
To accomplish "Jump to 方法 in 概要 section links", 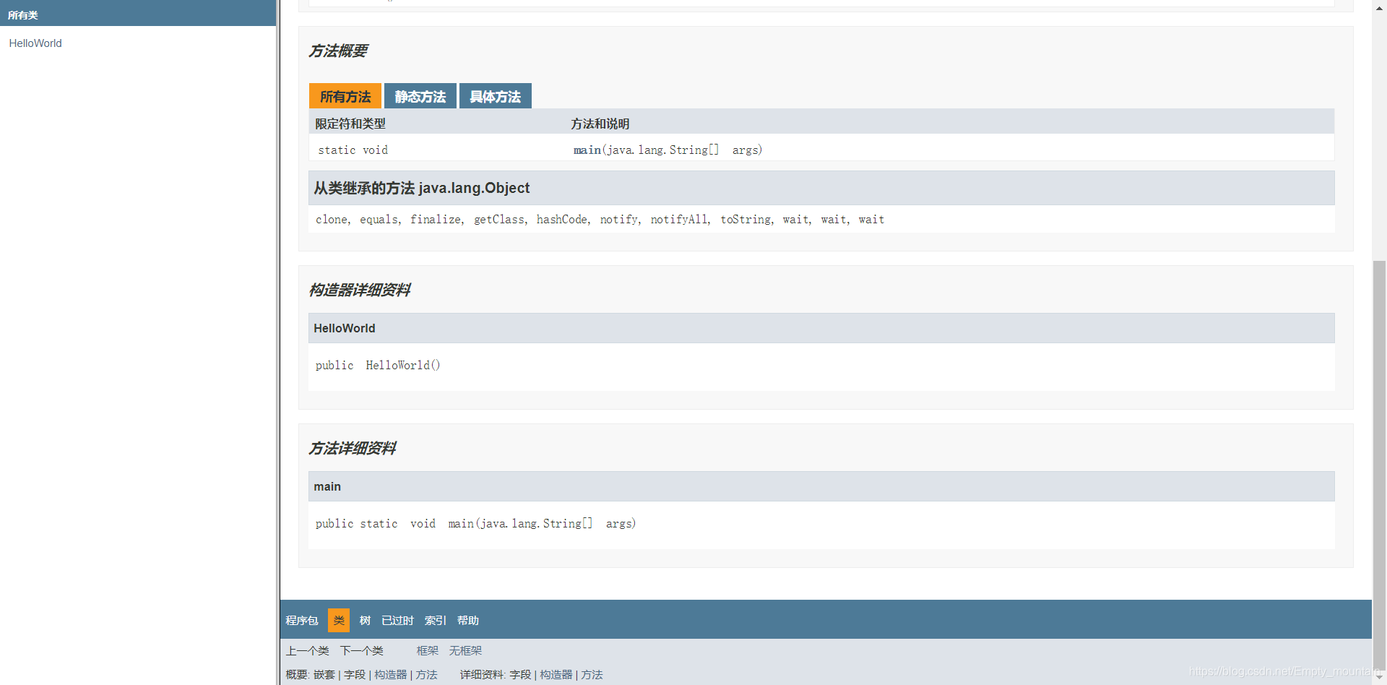I will coord(426,675).
